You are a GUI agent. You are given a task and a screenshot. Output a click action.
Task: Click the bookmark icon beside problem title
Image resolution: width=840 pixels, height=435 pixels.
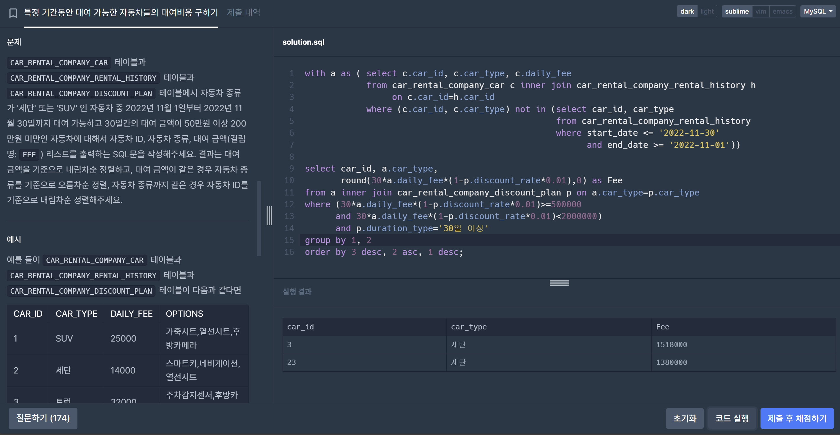point(13,13)
